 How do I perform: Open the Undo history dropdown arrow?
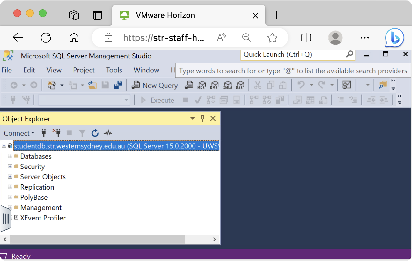coord(311,85)
